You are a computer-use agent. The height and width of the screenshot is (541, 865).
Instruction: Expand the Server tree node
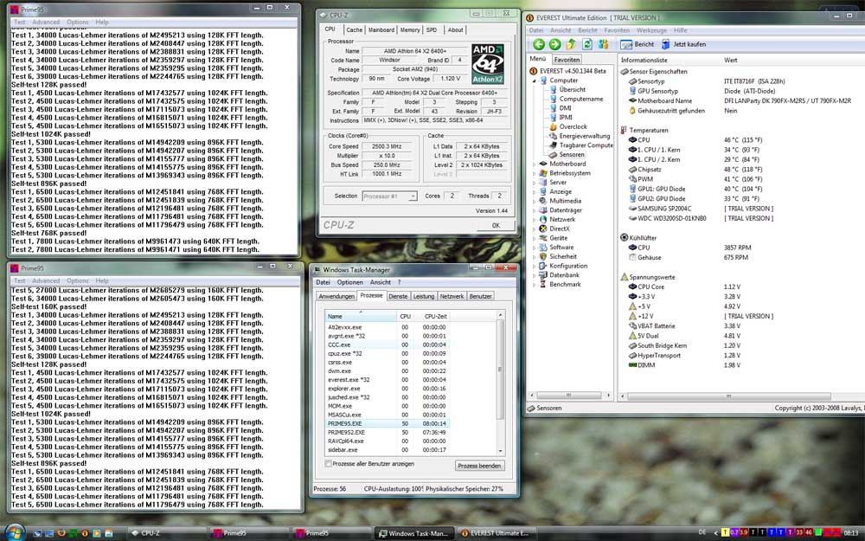coord(534,183)
